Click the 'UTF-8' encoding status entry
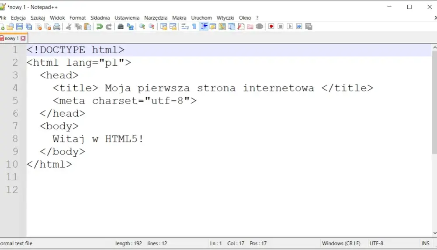This screenshot has height=250, width=437. (x=376, y=243)
